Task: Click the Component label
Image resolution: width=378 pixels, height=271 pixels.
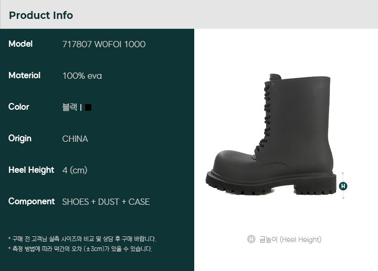Action: [31, 201]
